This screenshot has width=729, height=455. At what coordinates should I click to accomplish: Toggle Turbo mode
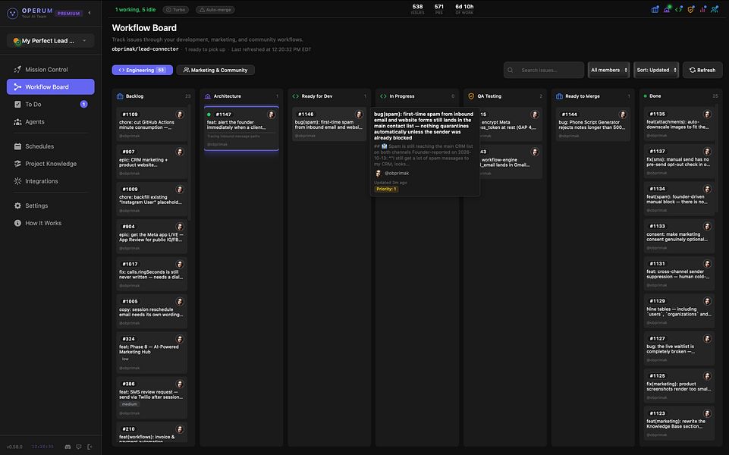click(x=176, y=10)
